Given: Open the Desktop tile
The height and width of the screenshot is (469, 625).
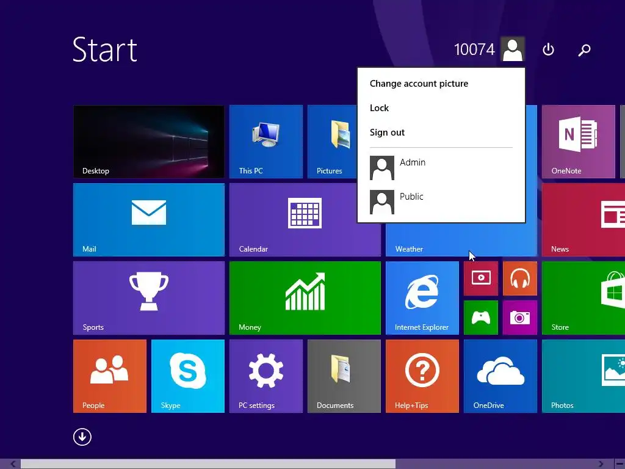Looking at the screenshot, I should (x=149, y=142).
